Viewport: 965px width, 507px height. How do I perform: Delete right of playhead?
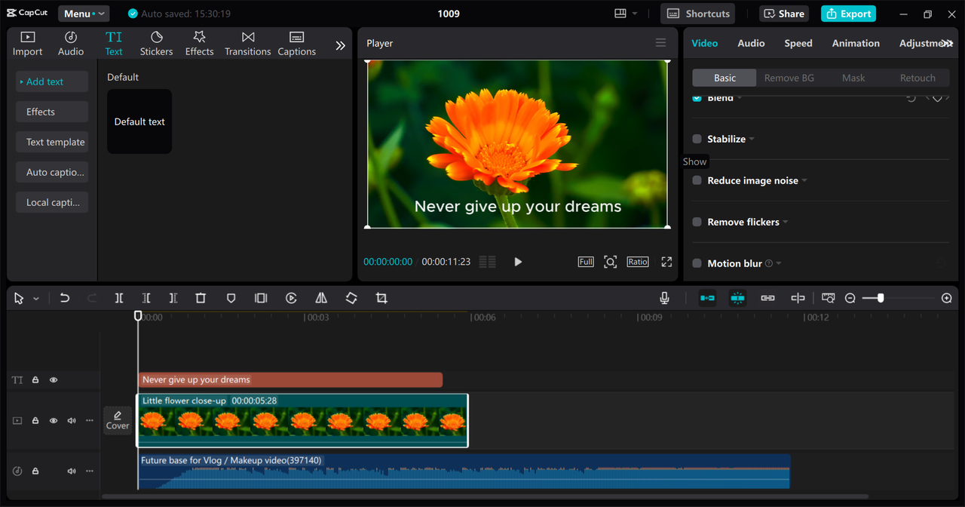coord(173,298)
